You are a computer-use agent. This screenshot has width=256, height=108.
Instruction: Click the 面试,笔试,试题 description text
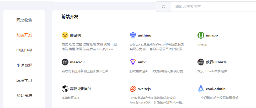pyautogui.click(x=89, y=47)
